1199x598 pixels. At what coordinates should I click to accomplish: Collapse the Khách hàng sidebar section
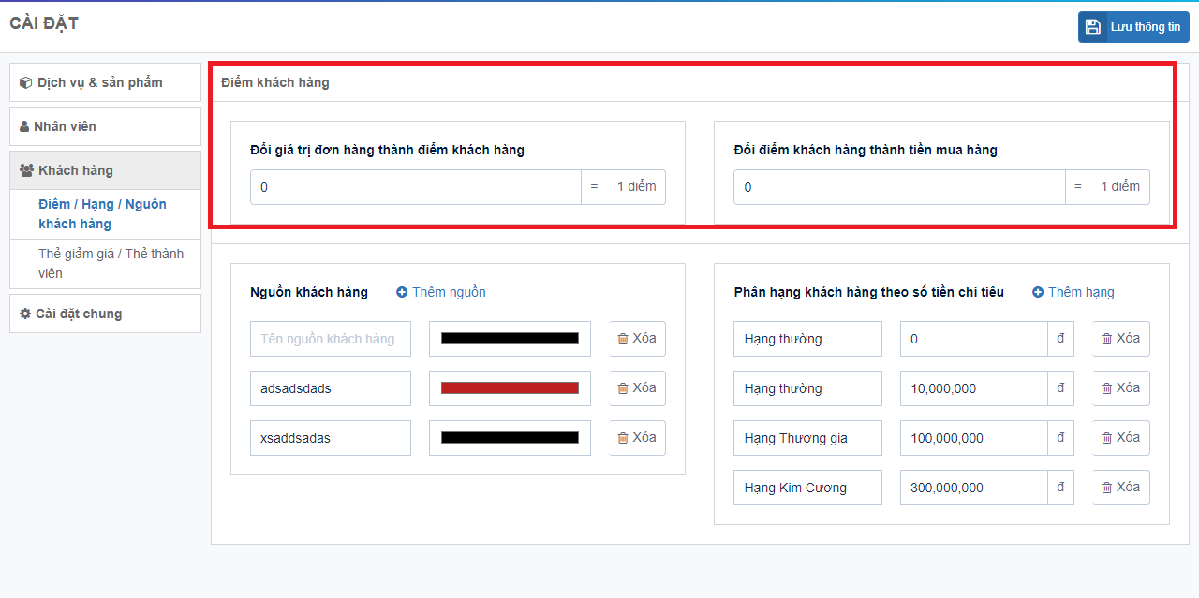pos(105,170)
